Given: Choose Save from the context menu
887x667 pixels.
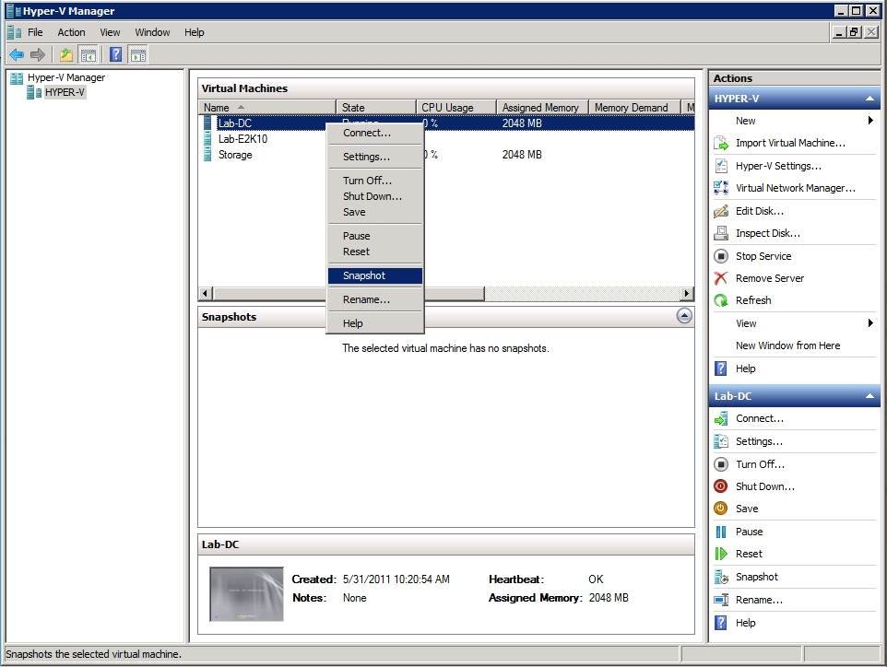Looking at the screenshot, I should [375, 212].
